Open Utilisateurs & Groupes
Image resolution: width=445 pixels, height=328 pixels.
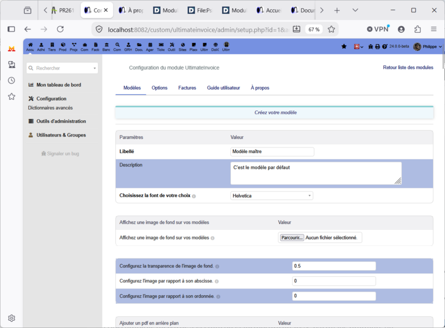(x=61, y=135)
